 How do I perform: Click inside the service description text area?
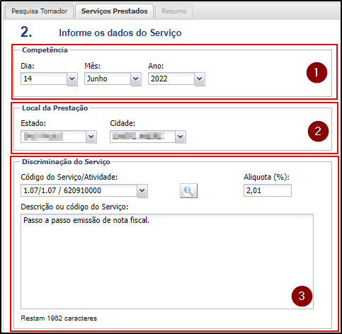(x=167, y=261)
